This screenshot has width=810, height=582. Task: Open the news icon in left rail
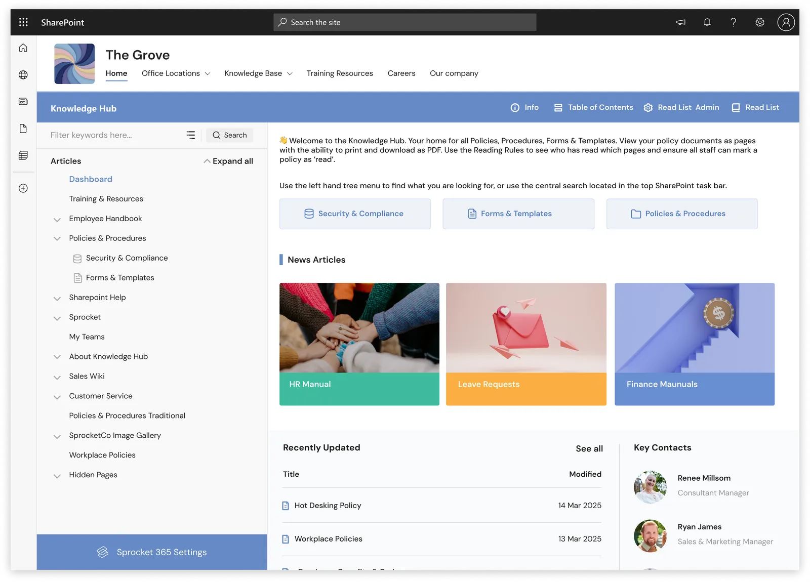(23, 102)
